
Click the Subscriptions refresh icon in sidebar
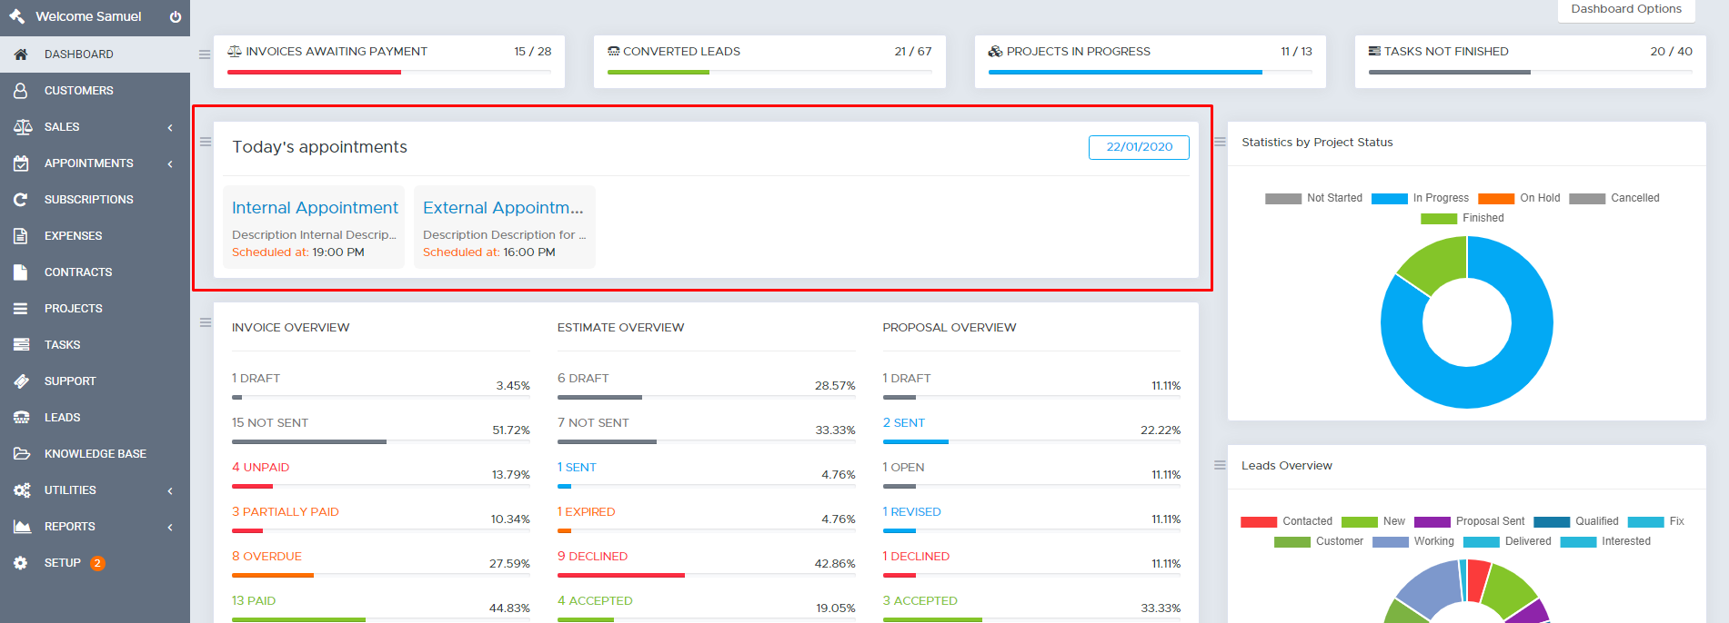[20, 200]
